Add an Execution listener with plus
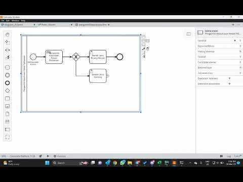Viewport: 243px width, 182px height. [x=229, y=78]
